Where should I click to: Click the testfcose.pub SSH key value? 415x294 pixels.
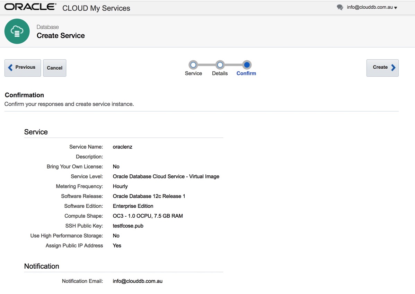(x=128, y=226)
